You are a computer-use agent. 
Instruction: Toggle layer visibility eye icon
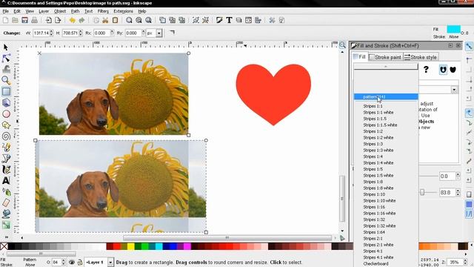click(x=72, y=262)
